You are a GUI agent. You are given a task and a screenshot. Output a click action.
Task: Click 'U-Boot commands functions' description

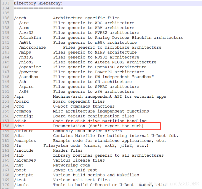point(84,106)
